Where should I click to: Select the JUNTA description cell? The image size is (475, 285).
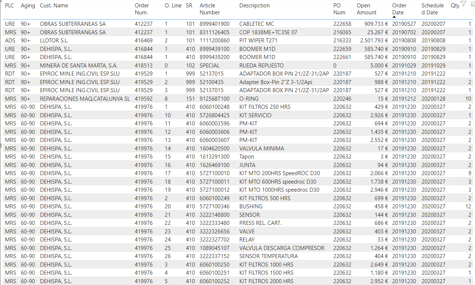pyautogui.click(x=247, y=165)
